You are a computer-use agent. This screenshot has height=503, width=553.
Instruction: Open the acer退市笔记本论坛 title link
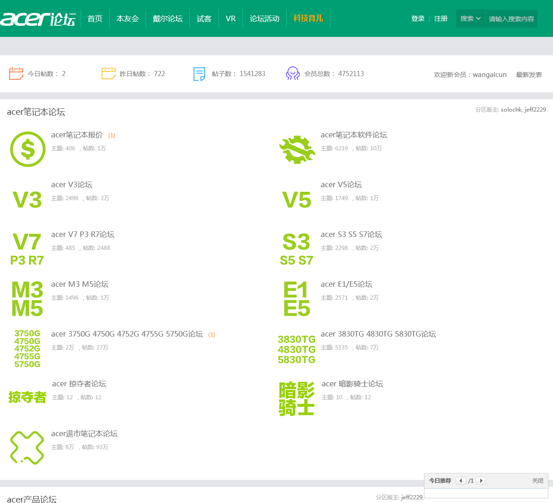pyautogui.click(x=84, y=433)
